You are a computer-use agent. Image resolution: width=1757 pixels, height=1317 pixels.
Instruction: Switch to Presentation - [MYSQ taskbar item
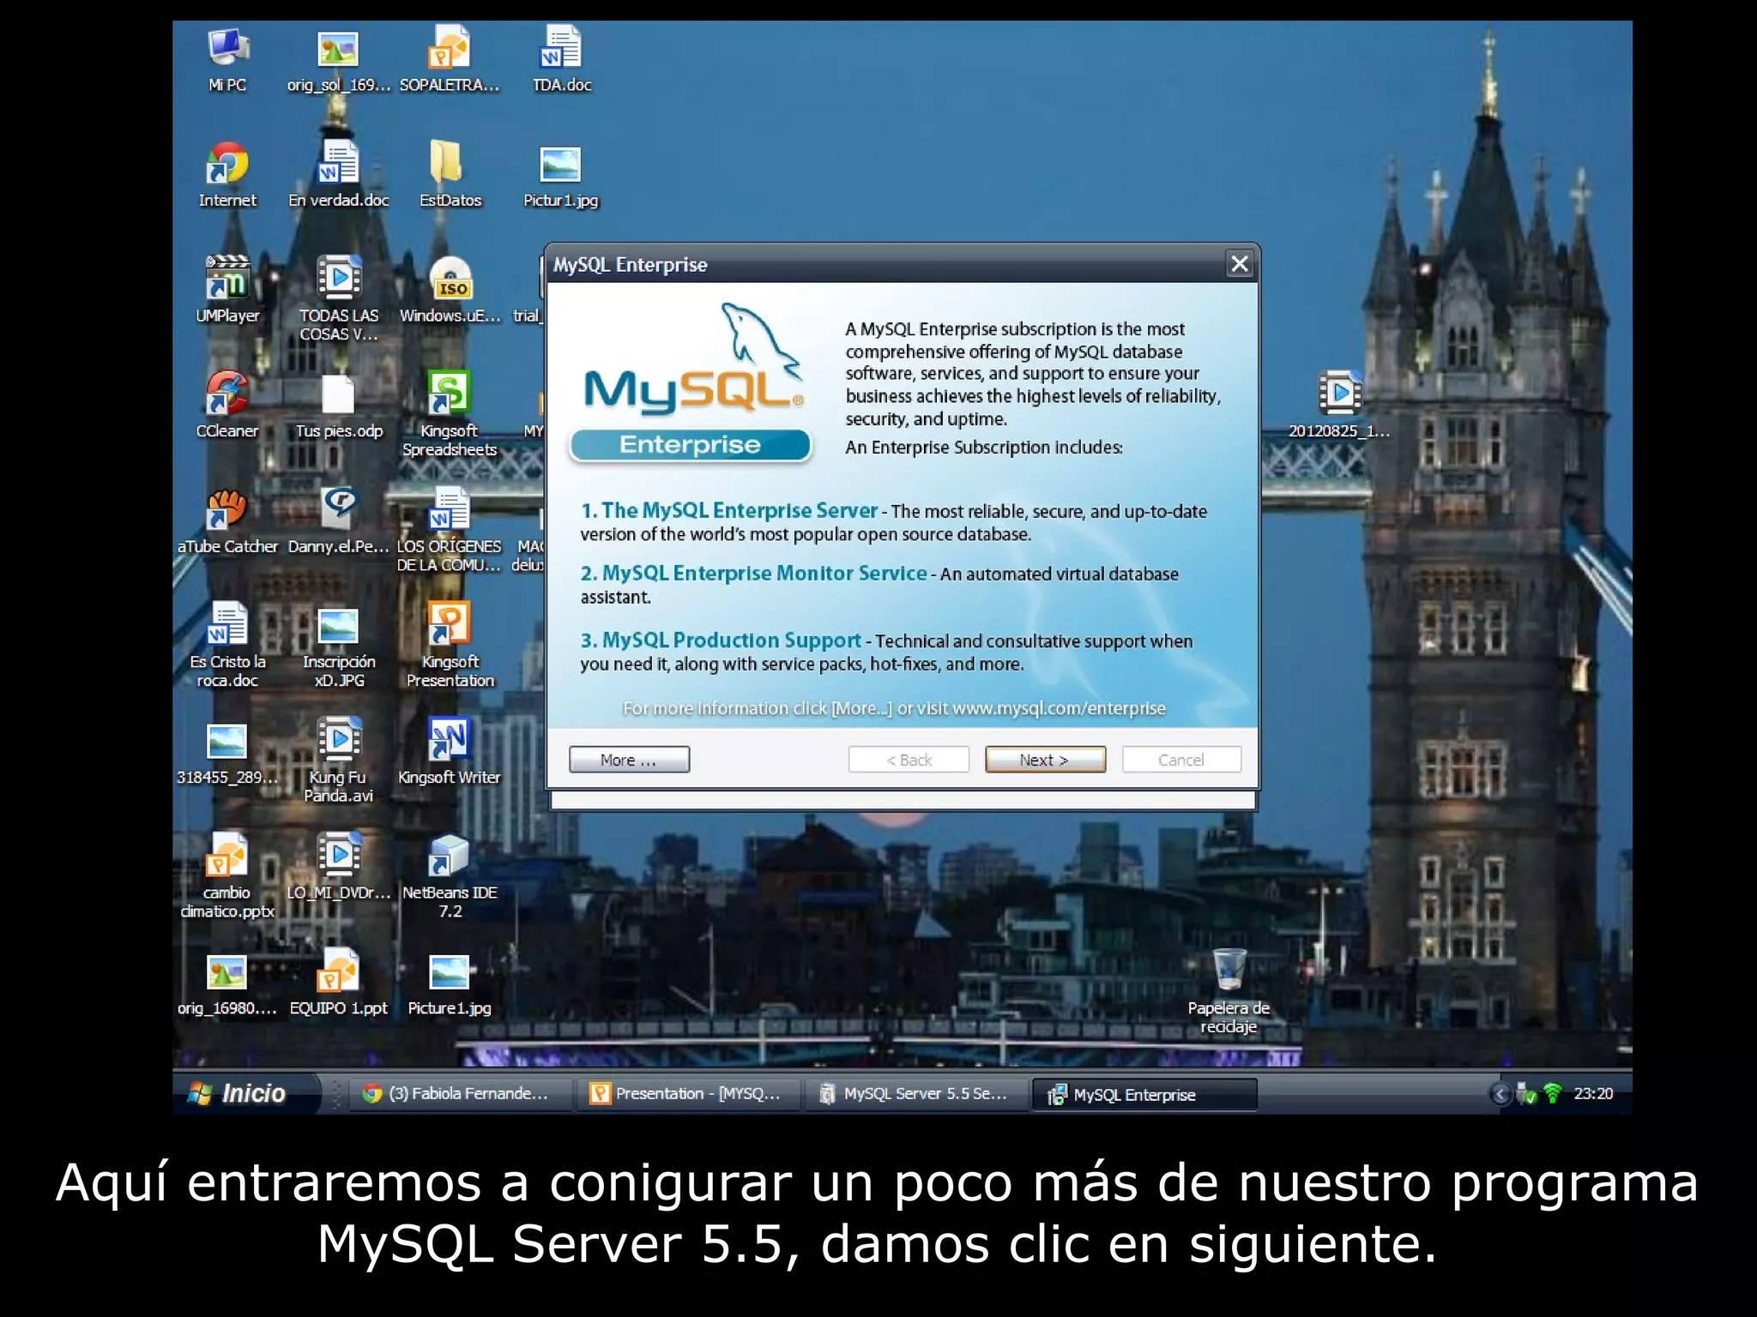point(688,1093)
